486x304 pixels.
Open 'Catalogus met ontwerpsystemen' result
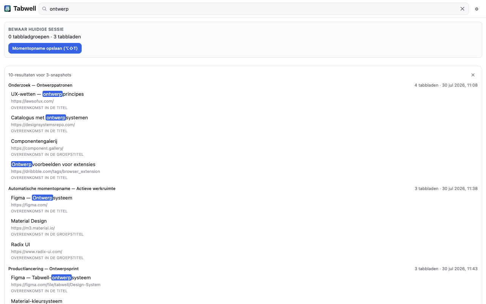point(49,118)
